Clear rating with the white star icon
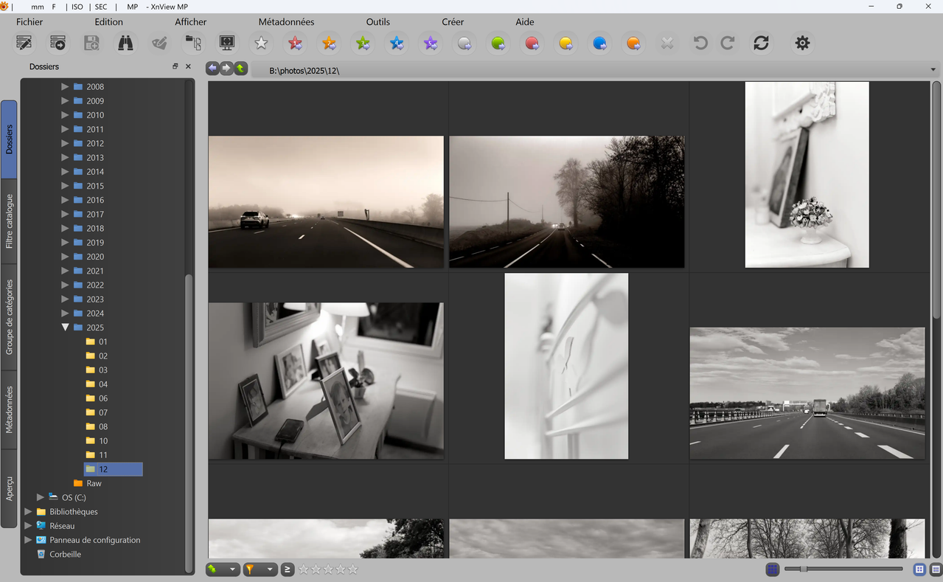 (261, 44)
